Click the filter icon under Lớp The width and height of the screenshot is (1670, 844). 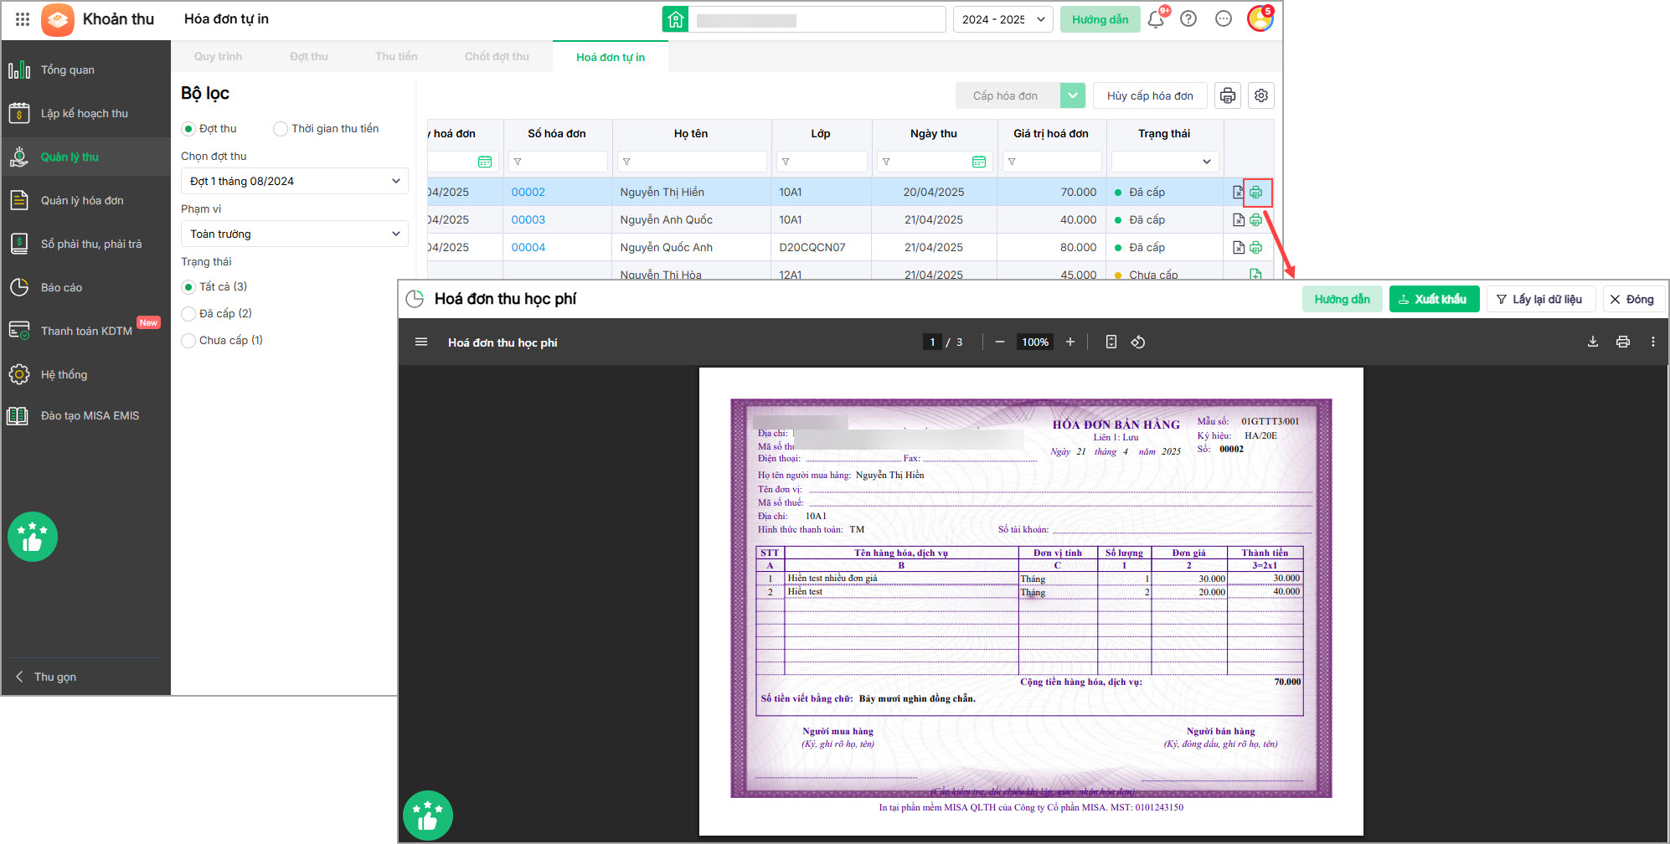pyautogui.click(x=786, y=162)
